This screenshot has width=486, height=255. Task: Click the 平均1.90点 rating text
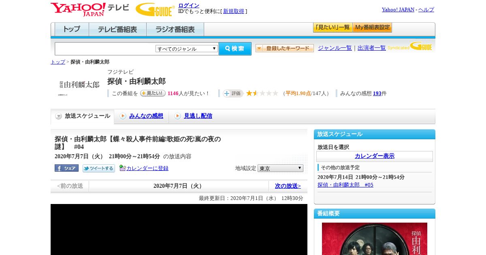tap(298, 93)
